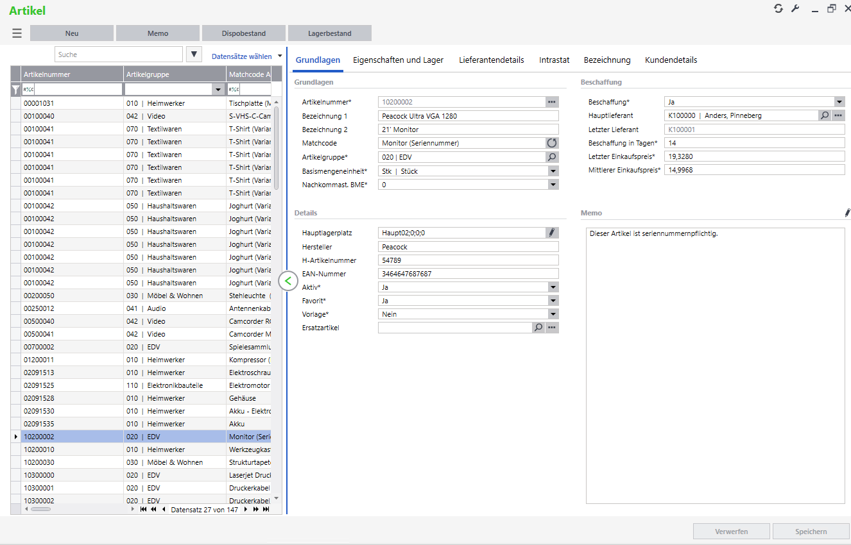Click Letzter Einkaufspreis field 19,3280
Screen dimensions: 851x545
click(x=755, y=156)
